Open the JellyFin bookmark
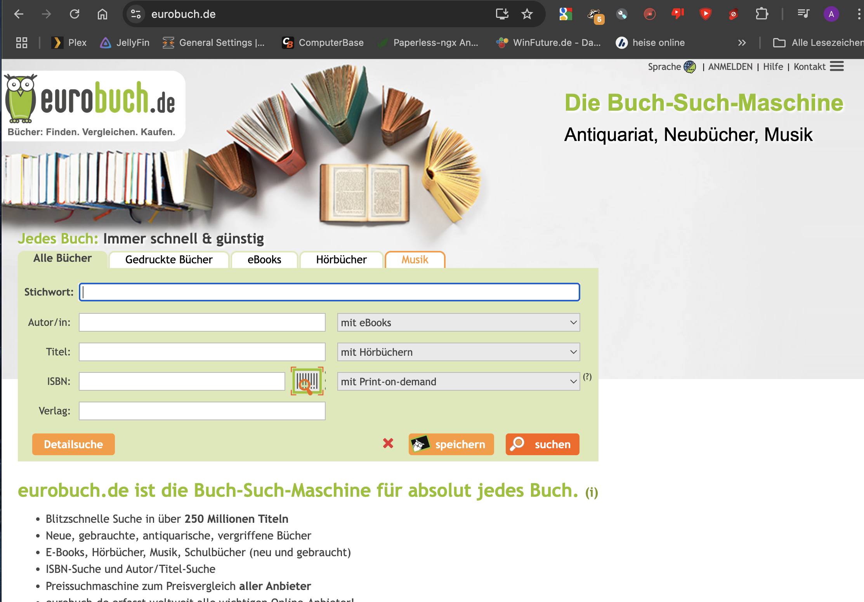Screen dimensions: 864x602 125,43
